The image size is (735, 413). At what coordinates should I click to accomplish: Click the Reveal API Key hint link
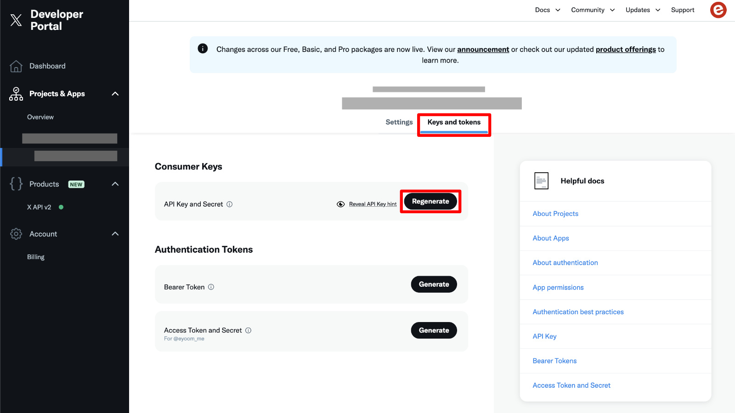point(373,204)
